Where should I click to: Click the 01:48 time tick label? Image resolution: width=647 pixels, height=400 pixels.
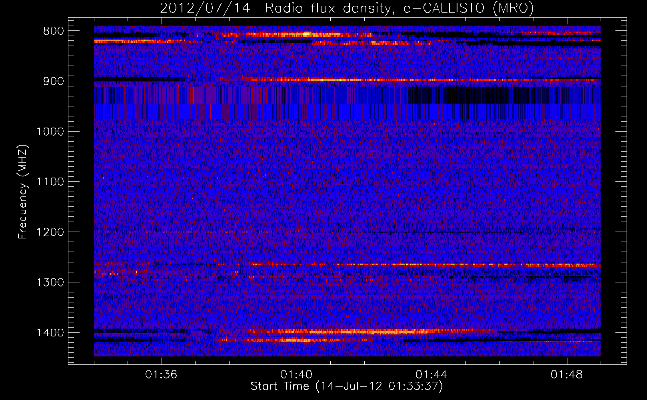567,375
